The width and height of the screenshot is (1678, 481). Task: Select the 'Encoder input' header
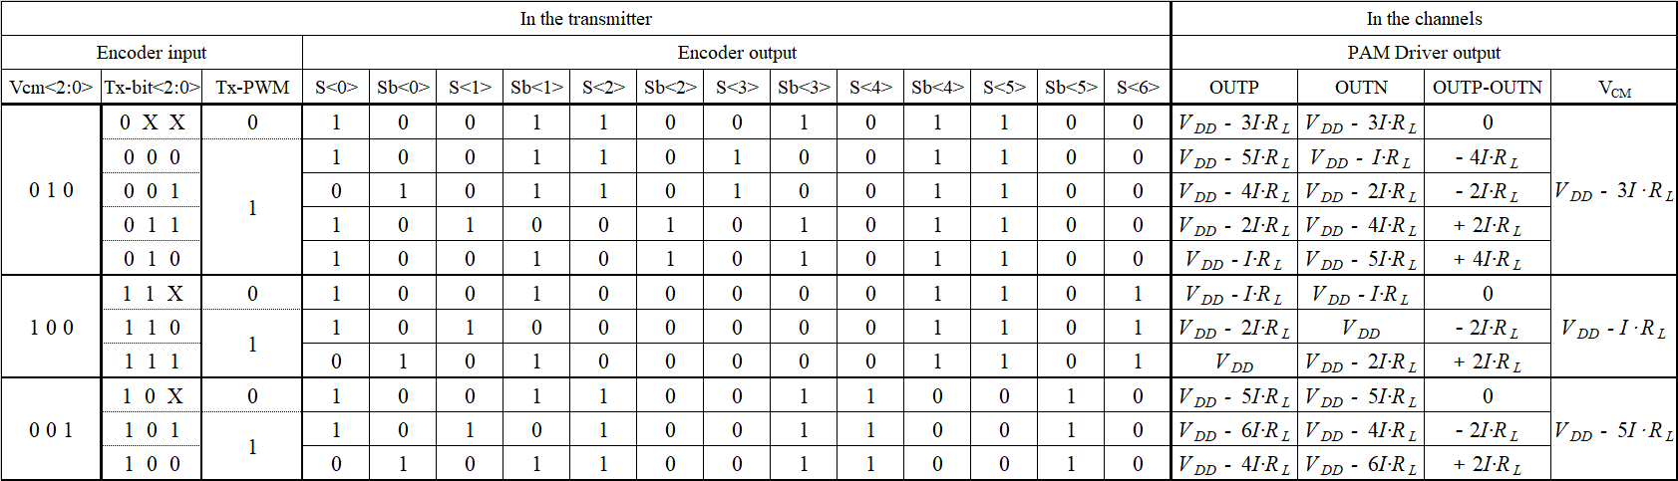[152, 53]
